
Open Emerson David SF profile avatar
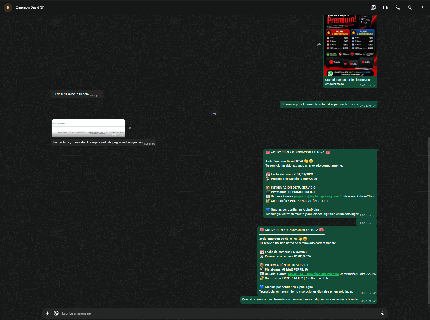point(8,8)
